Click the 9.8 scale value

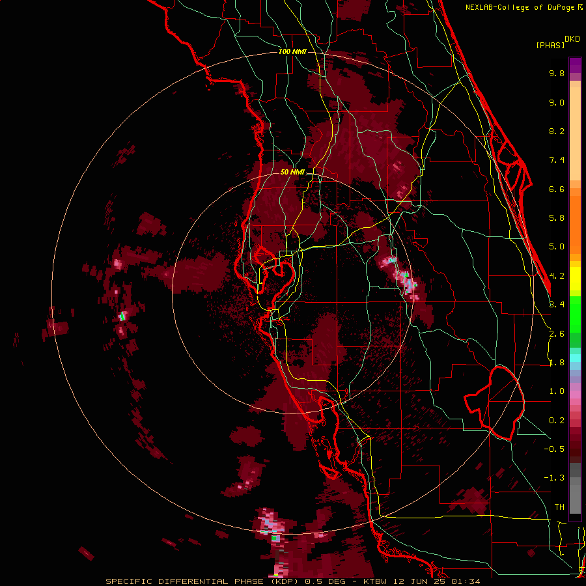click(557, 73)
